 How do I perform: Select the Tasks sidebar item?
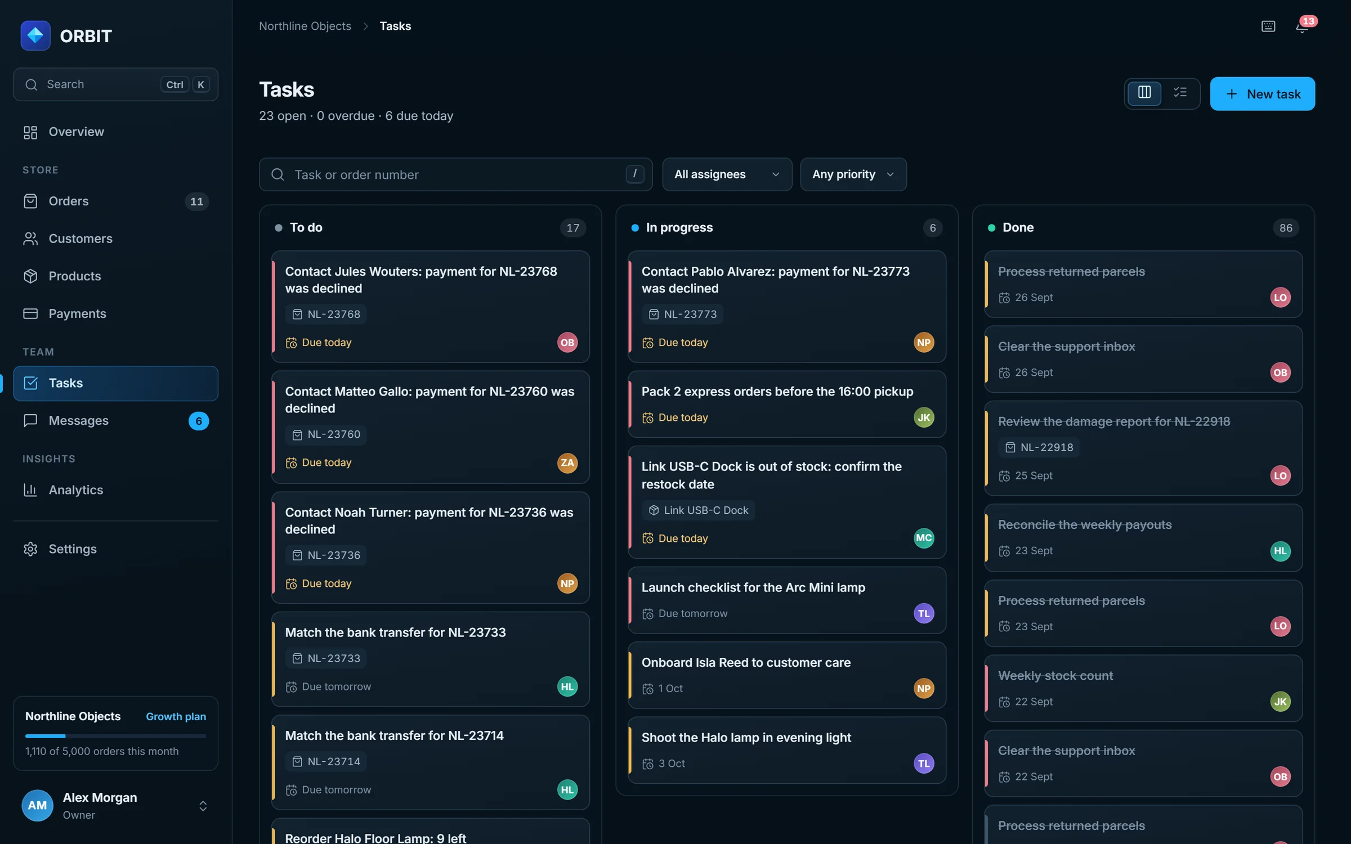click(x=115, y=383)
